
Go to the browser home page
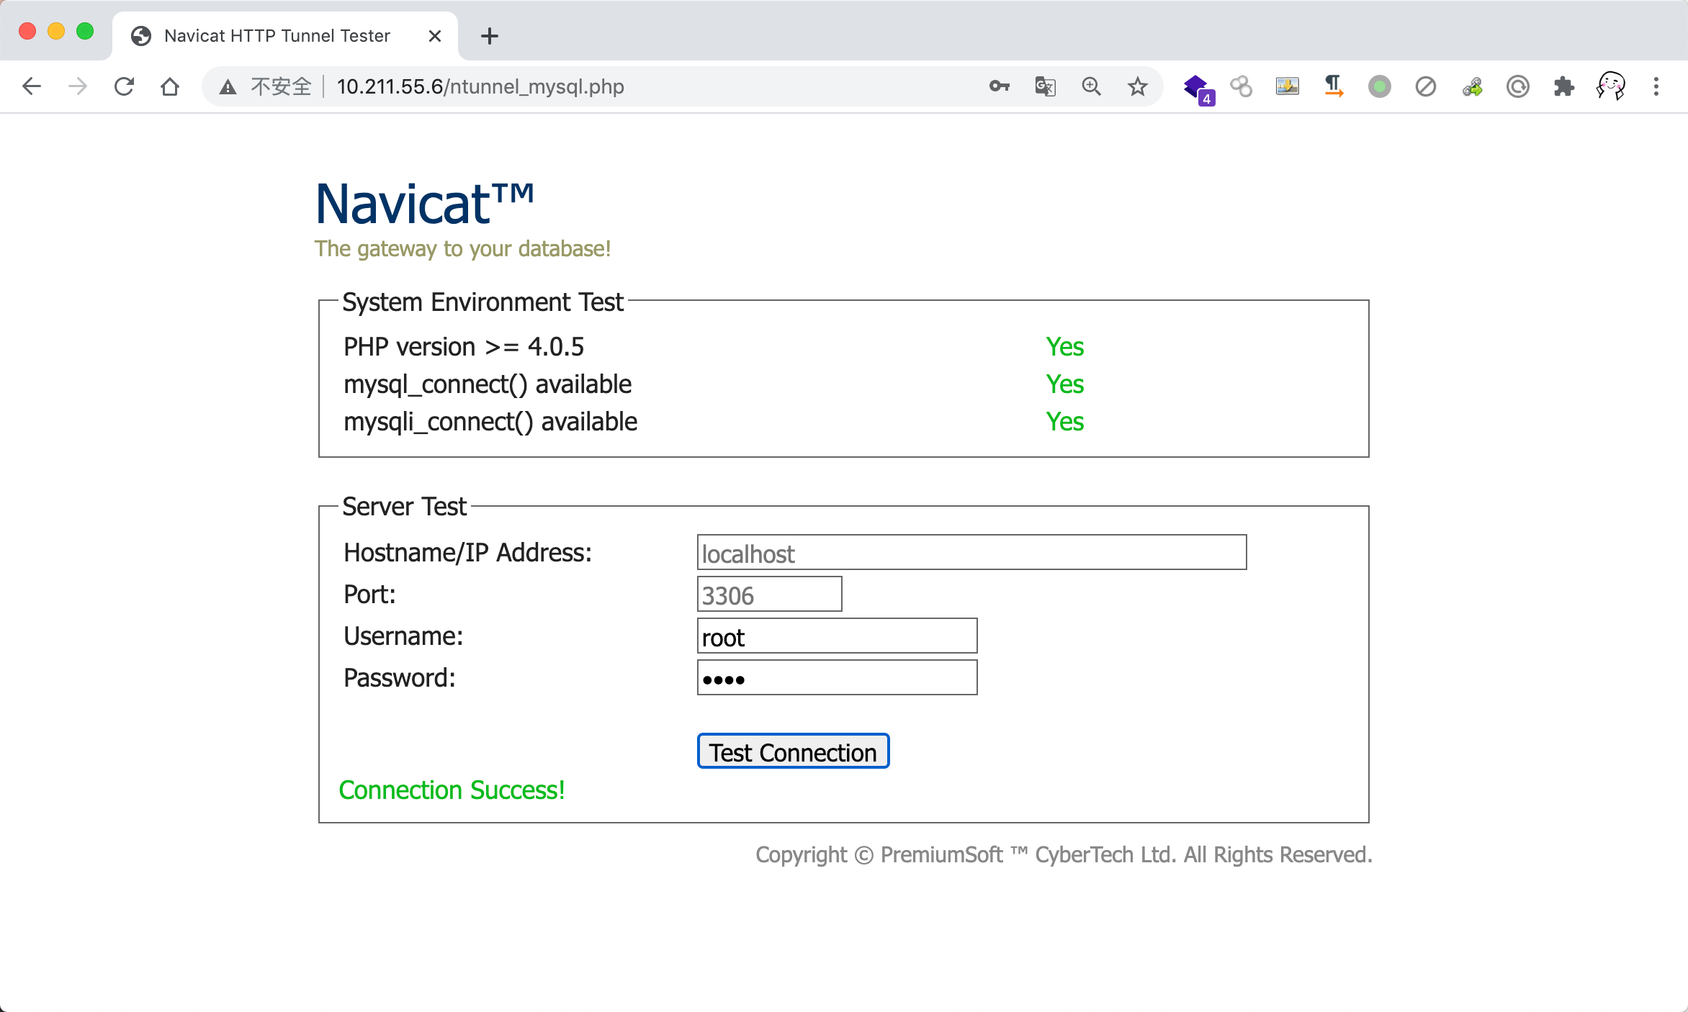click(170, 86)
